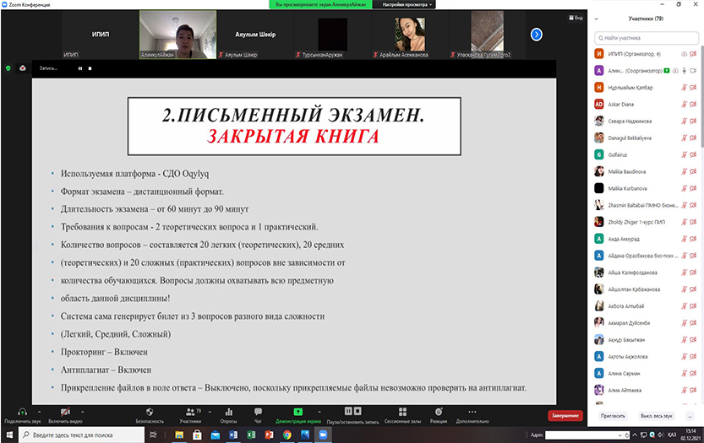Click the red Завершение end button
This screenshot has width=704, height=443.
click(x=565, y=415)
